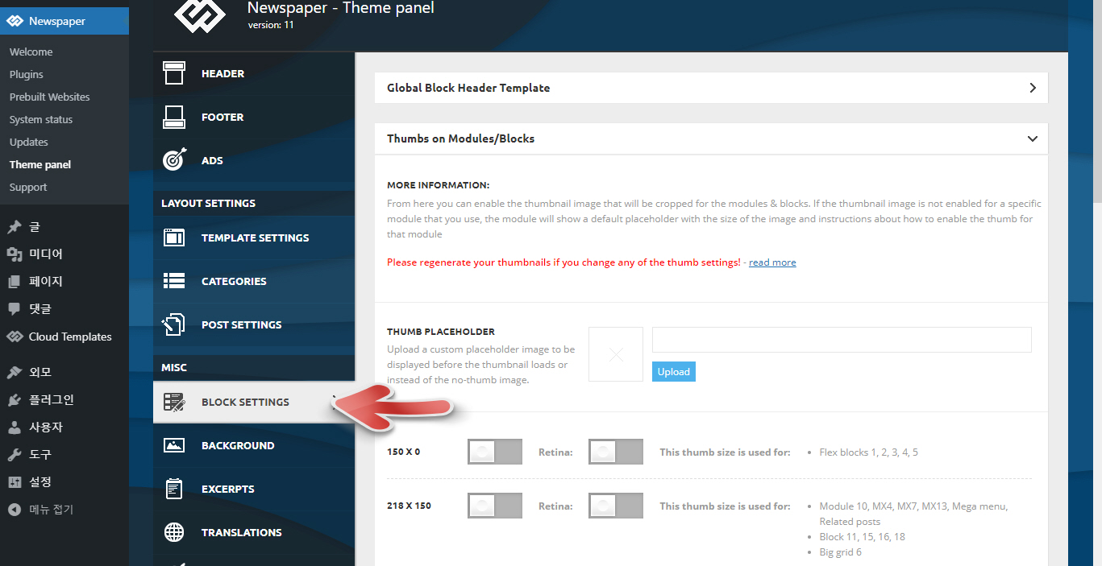Open the Plugins submenu item

point(27,74)
